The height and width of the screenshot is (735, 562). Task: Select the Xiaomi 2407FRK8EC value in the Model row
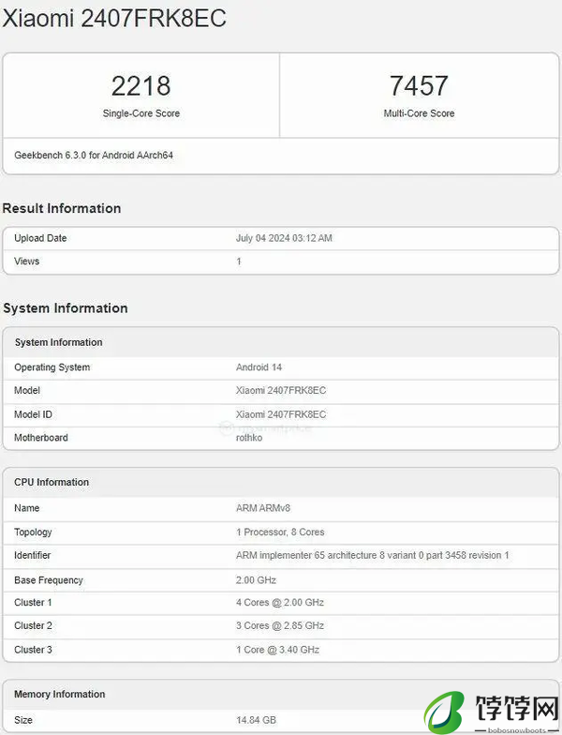click(x=281, y=390)
